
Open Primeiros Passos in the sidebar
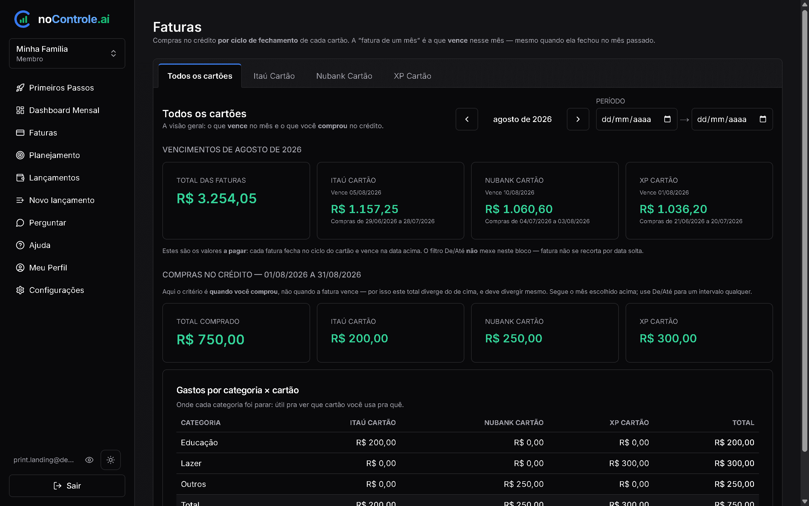tap(67, 88)
